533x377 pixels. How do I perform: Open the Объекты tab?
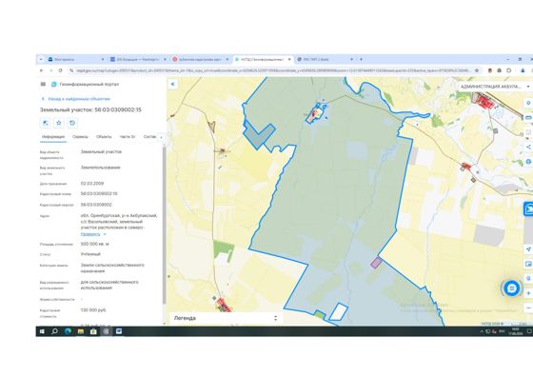tap(104, 137)
